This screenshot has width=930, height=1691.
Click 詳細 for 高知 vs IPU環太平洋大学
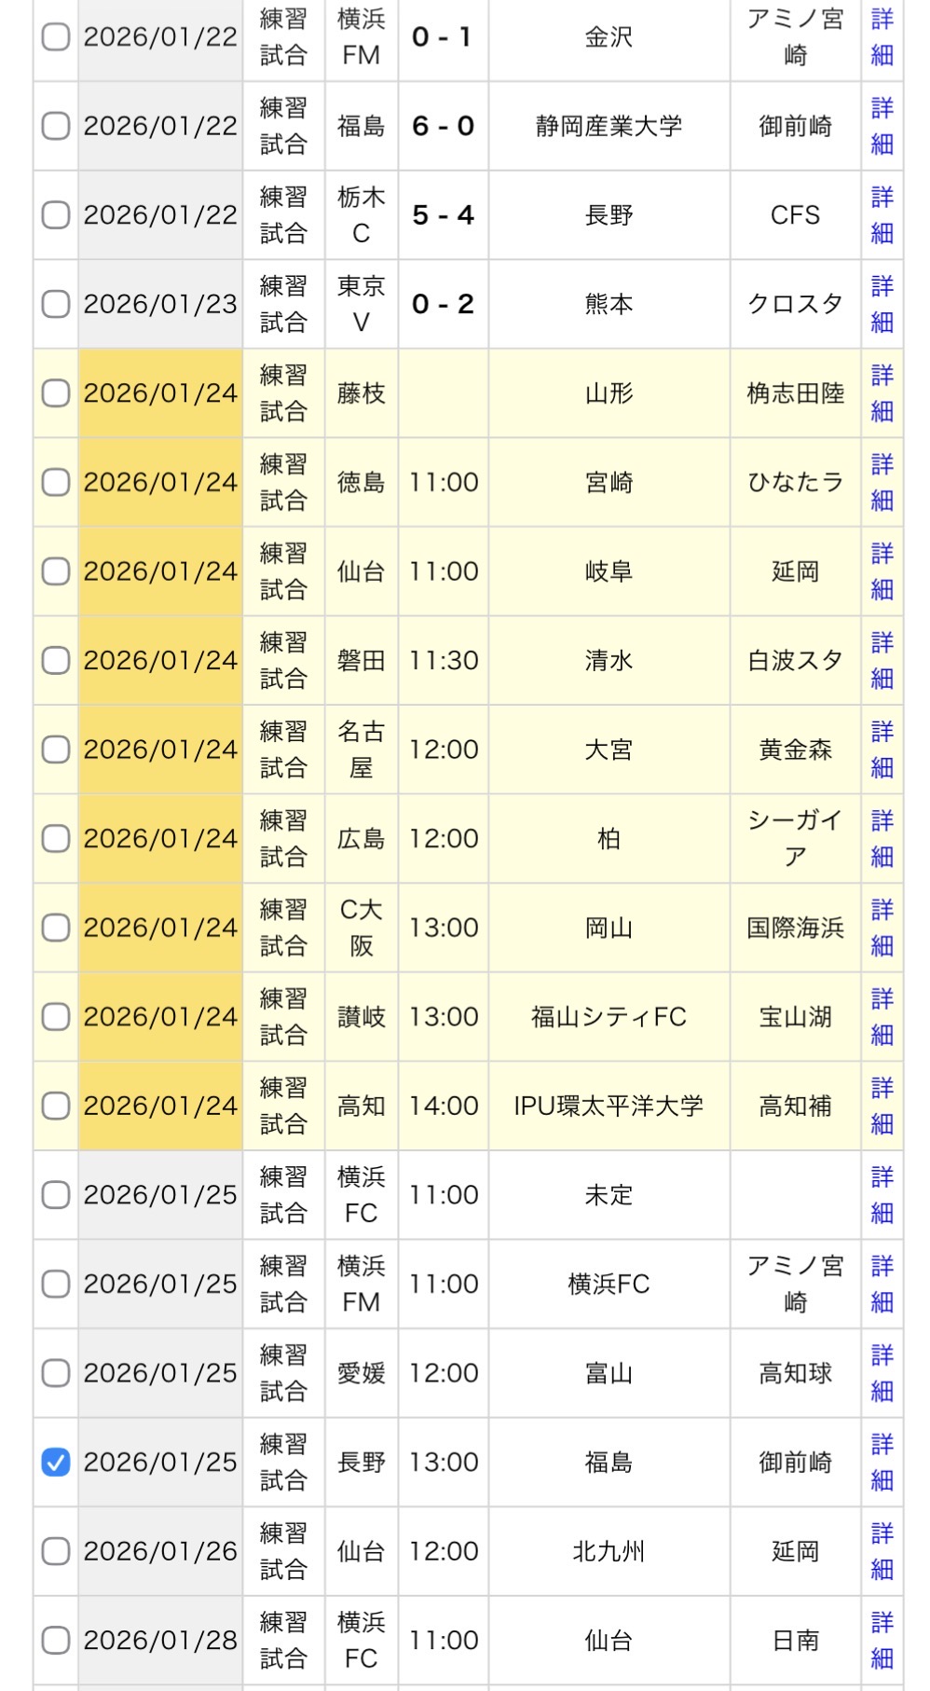click(882, 1106)
